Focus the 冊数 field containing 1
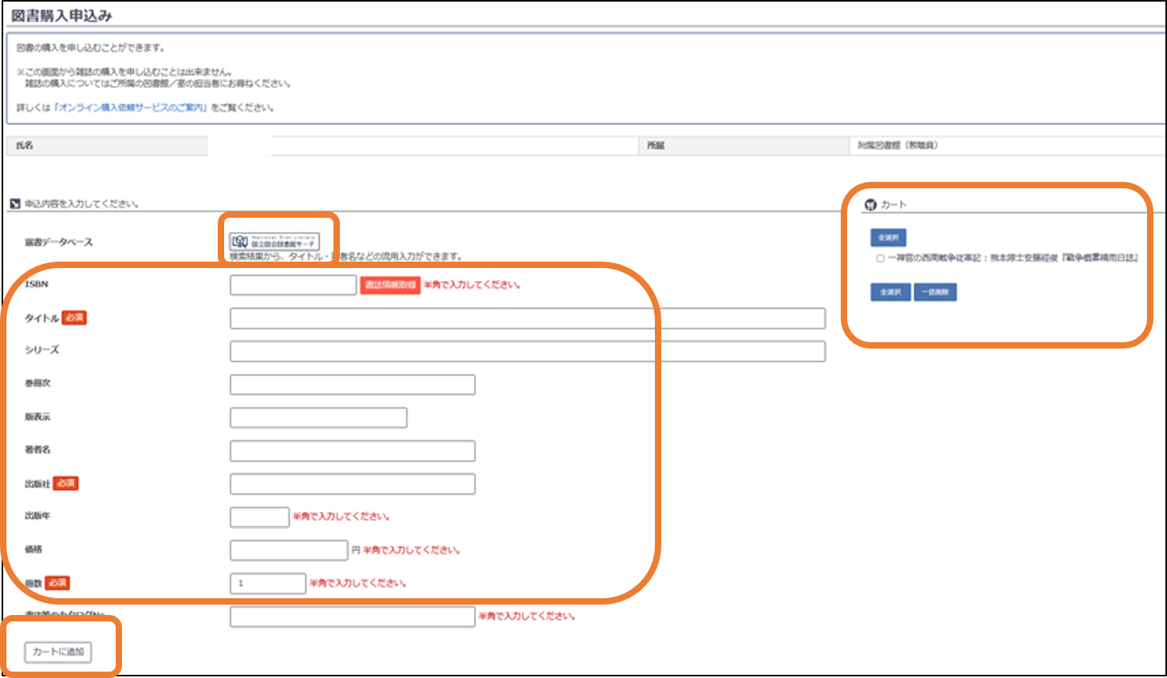The image size is (1167, 678). pyautogui.click(x=268, y=583)
